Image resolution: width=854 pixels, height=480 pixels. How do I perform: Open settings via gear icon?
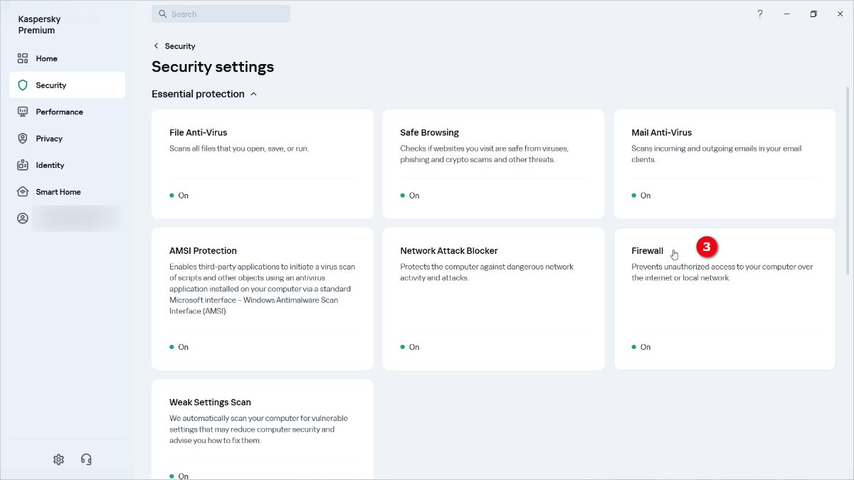[x=58, y=459]
